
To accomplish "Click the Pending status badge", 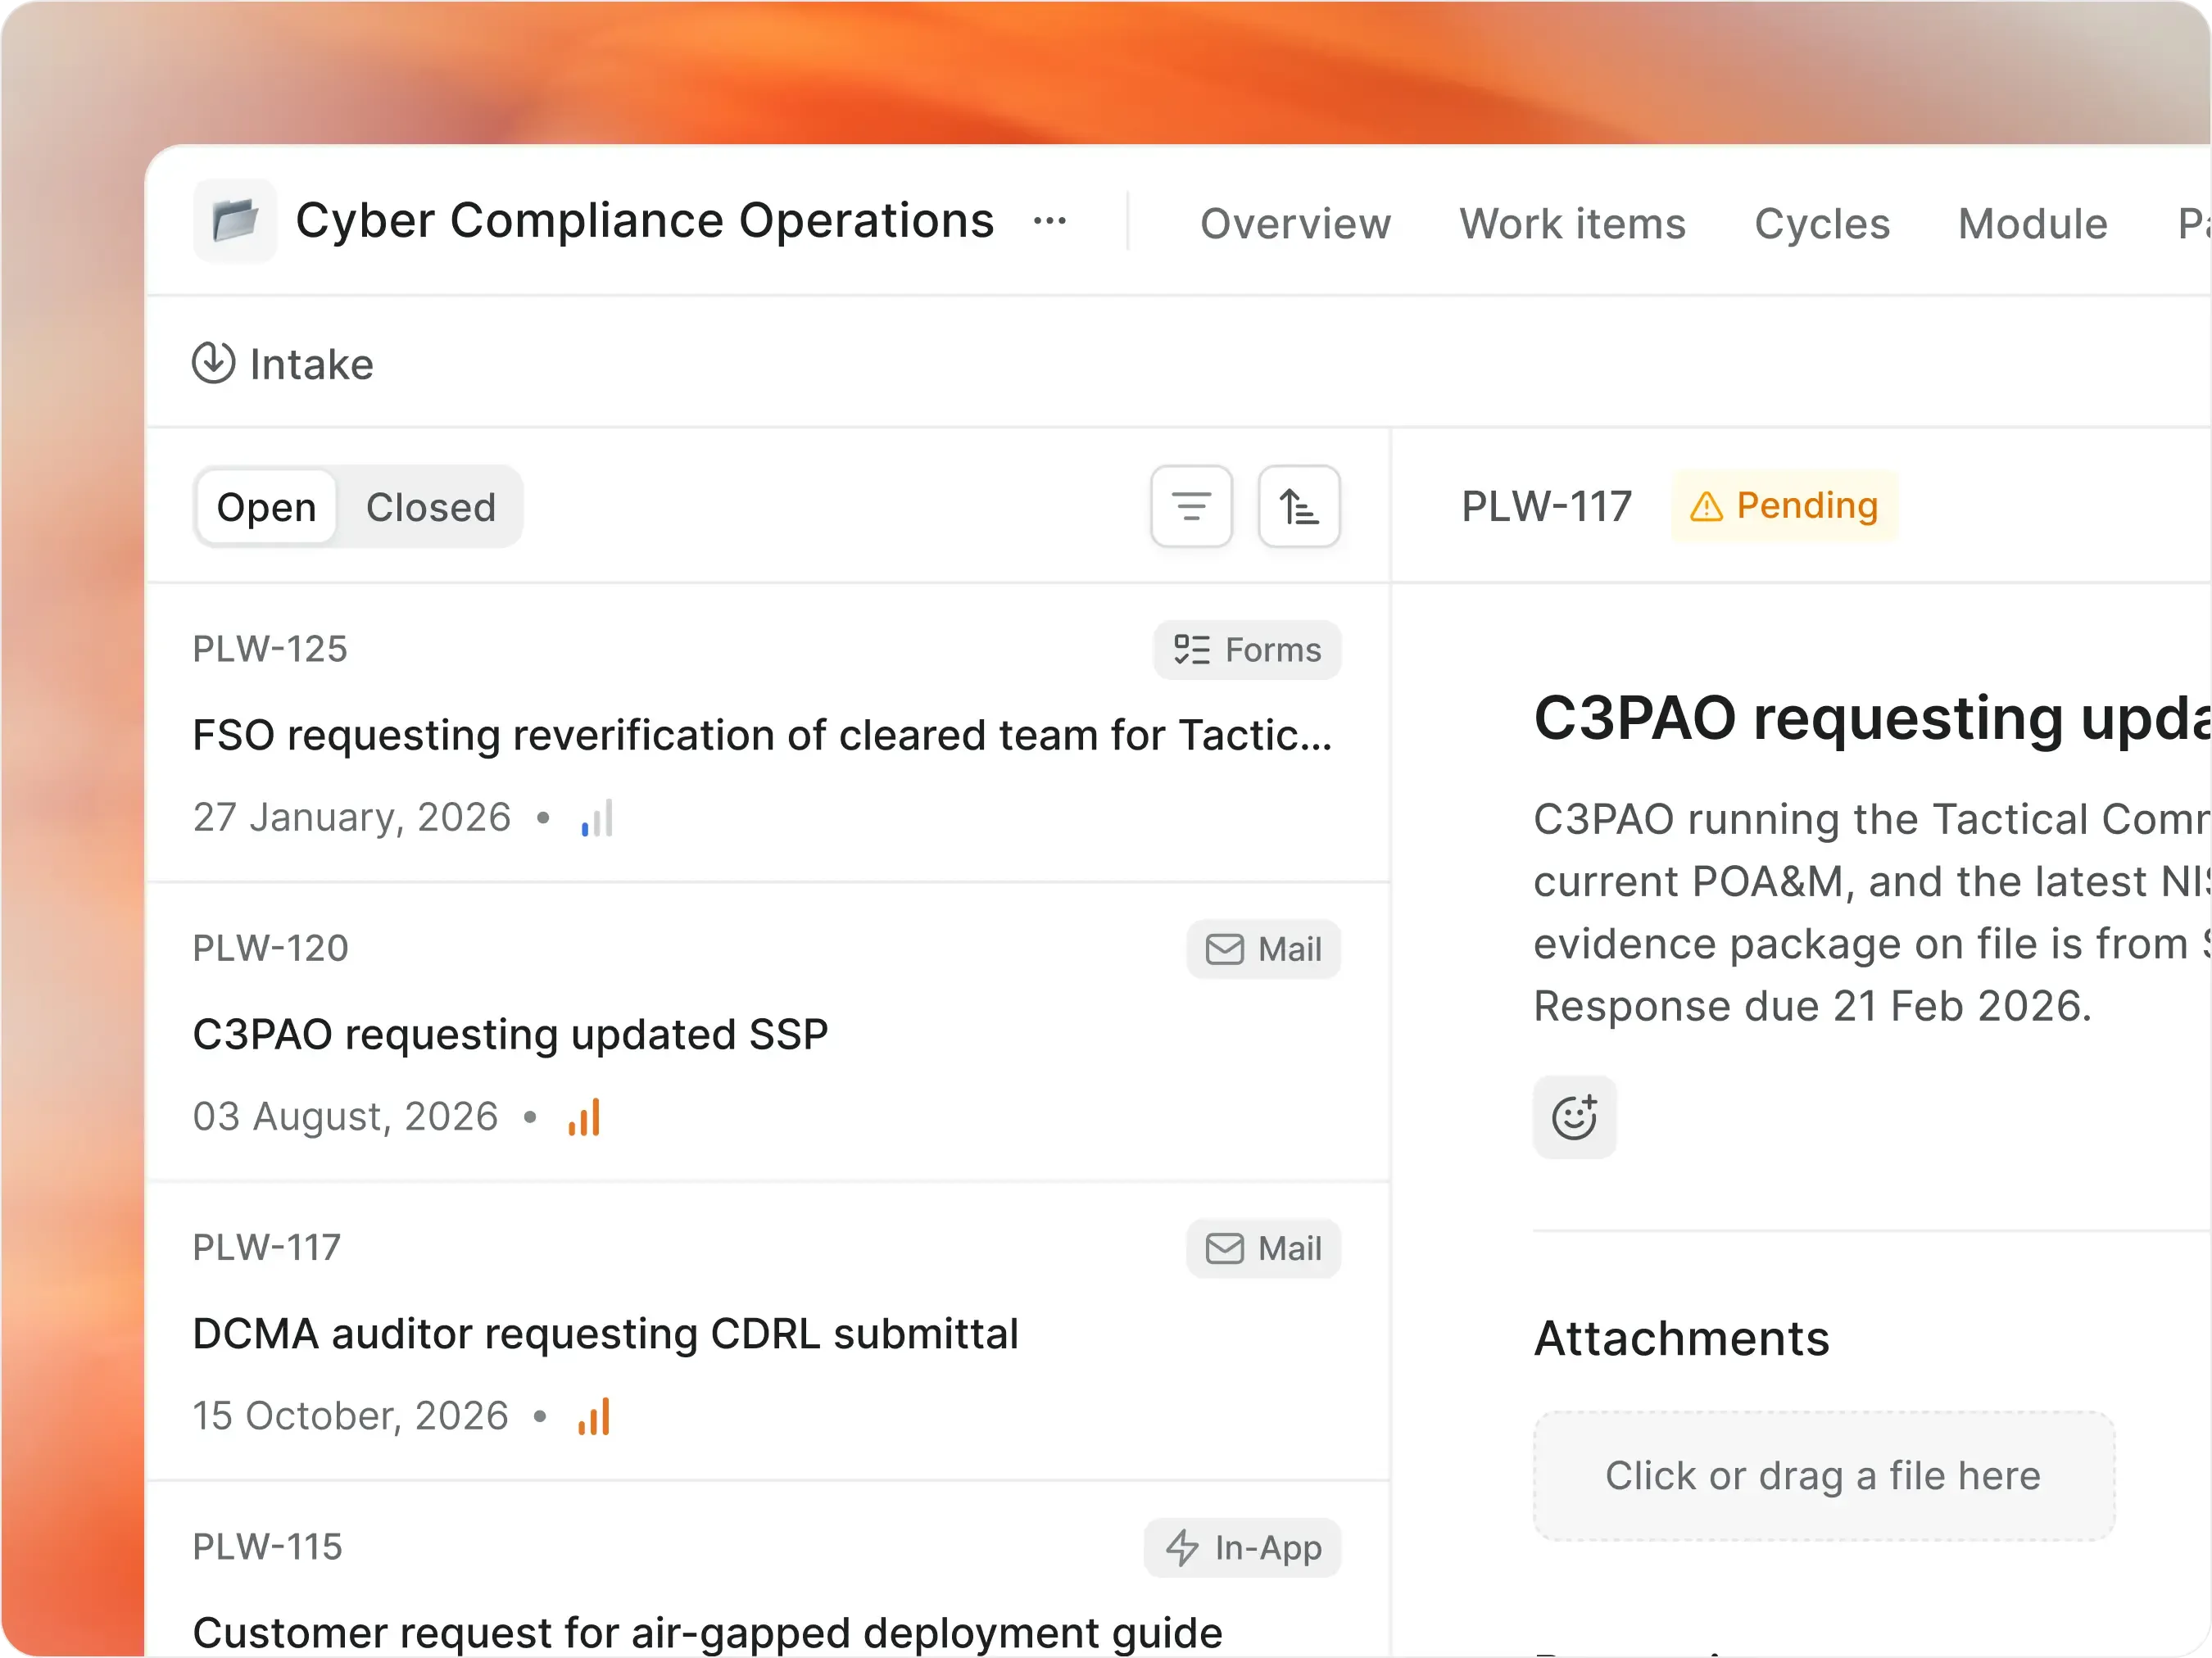I will 1784,506.
